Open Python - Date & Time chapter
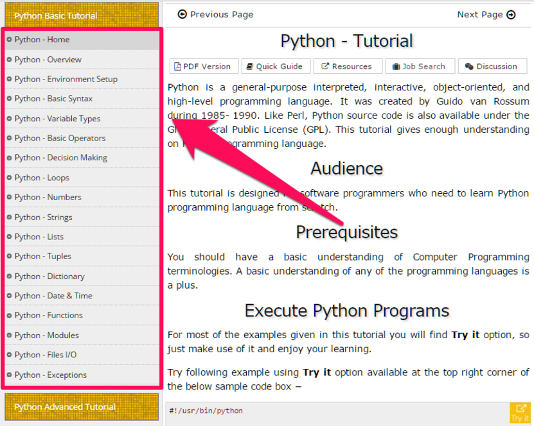This screenshot has height=426, width=534. pos(82,296)
